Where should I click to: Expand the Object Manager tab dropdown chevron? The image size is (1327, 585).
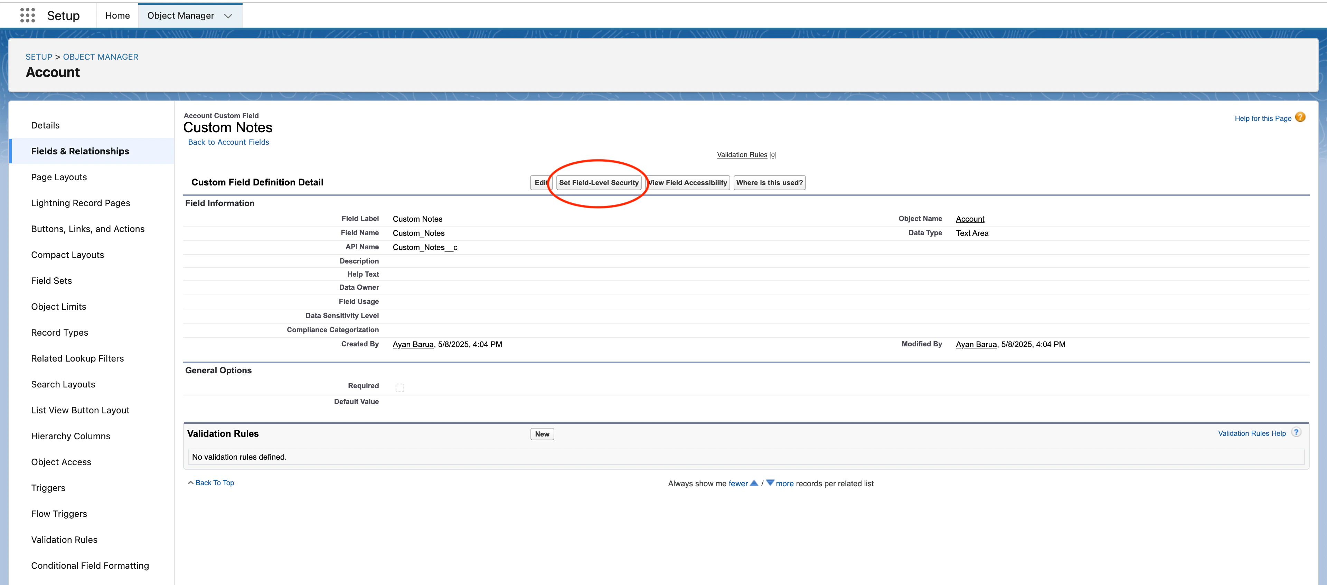tap(228, 16)
